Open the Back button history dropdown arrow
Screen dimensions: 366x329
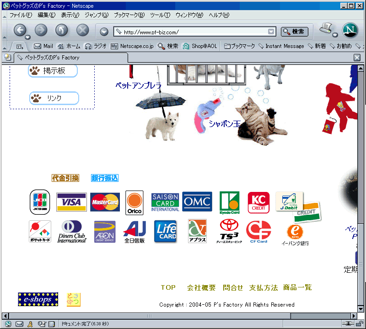[x=28, y=37]
